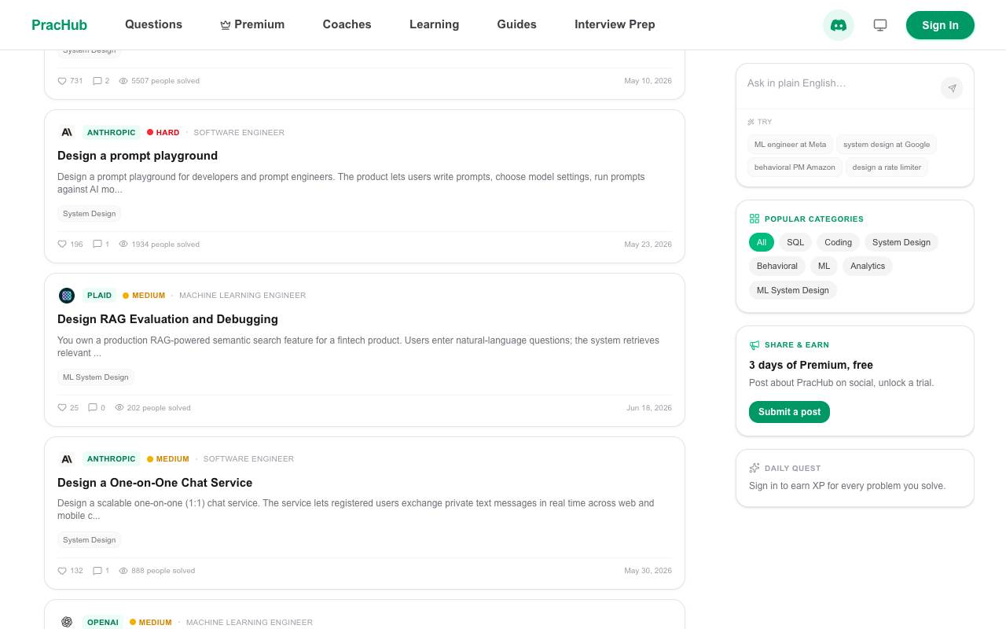Click the Anthropic logo on prompt playground card
1006x629 pixels.
pos(67,132)
